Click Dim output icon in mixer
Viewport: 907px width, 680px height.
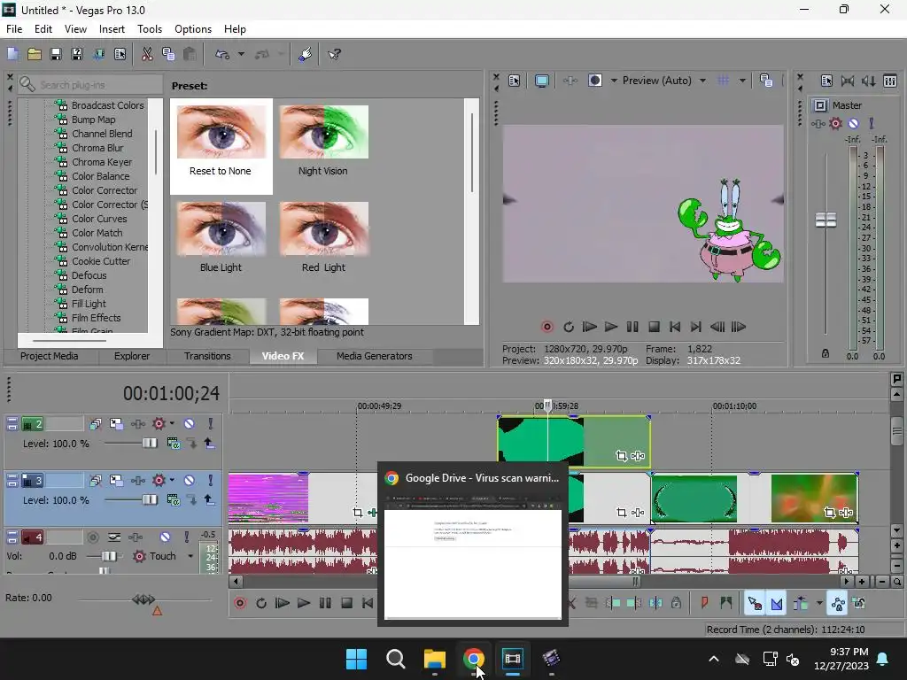click(868, 81)
